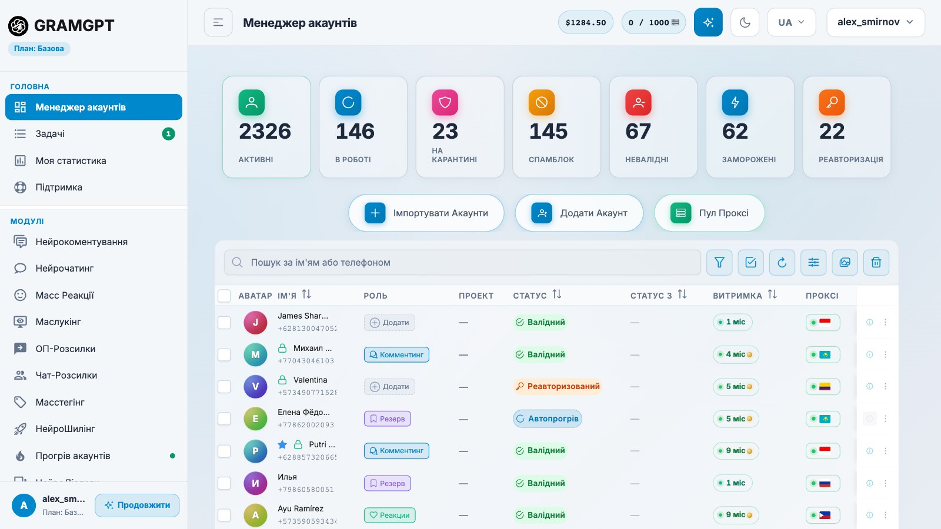Screen dimensions: 941x529
Task: Click Додати Акаунт button
Action: point(579,213)
